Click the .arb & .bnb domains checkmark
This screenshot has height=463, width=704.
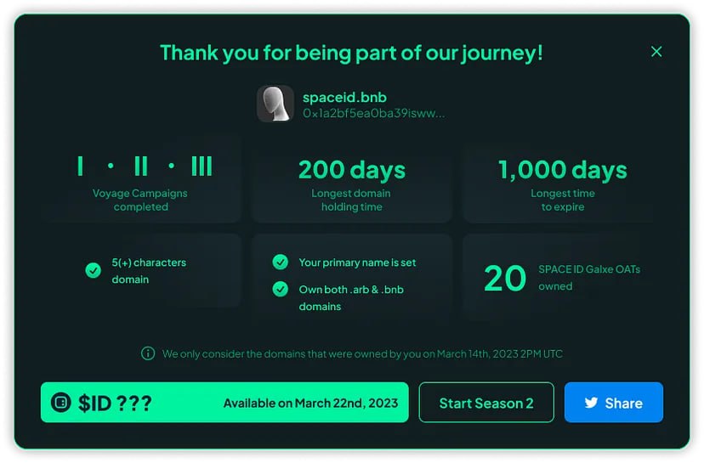[x=280, y=289]
